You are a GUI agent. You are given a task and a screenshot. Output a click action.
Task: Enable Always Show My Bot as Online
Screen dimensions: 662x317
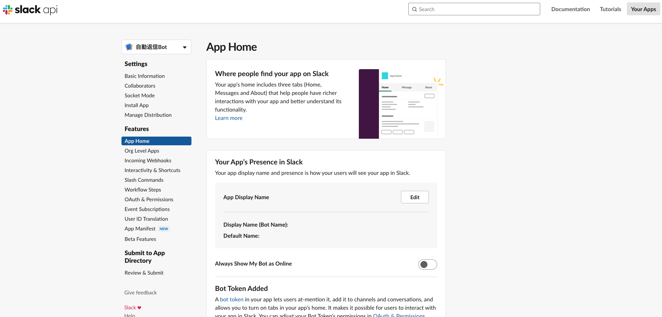click(x=427, y=265)
